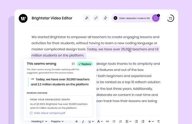Increase indent of the paragraph
The height and width of the screenshot is (124, 192).
[x=136, y=121]
